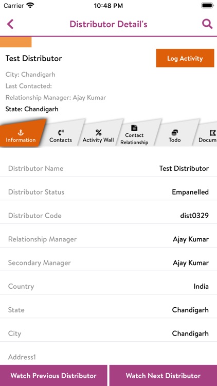Select the Information tab
This screenshot has width=217, height=386.
[x=22, y=133]
